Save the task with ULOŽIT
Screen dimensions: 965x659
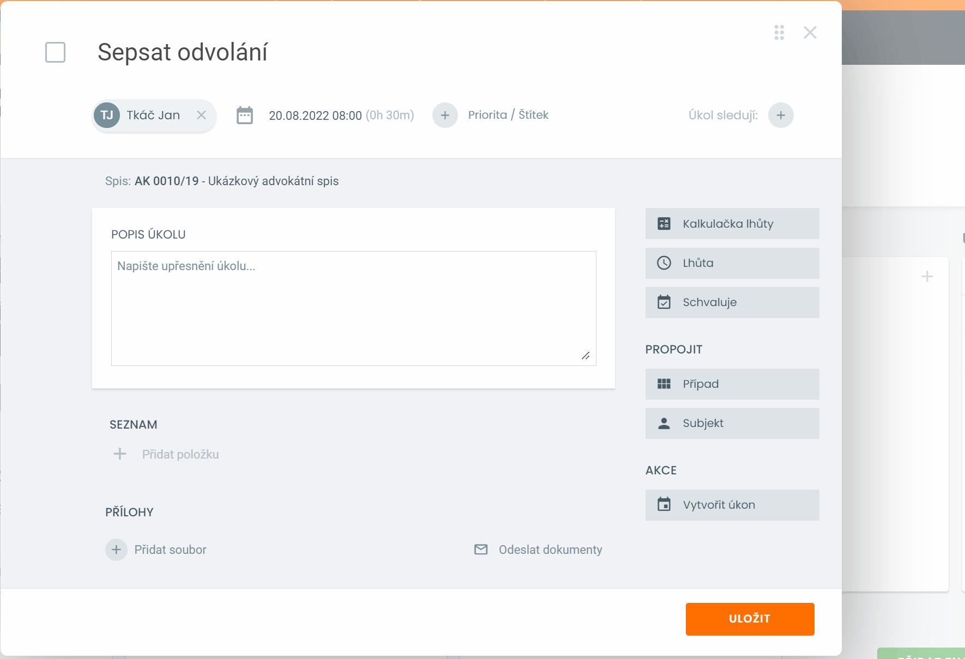[x=750, y=619]
